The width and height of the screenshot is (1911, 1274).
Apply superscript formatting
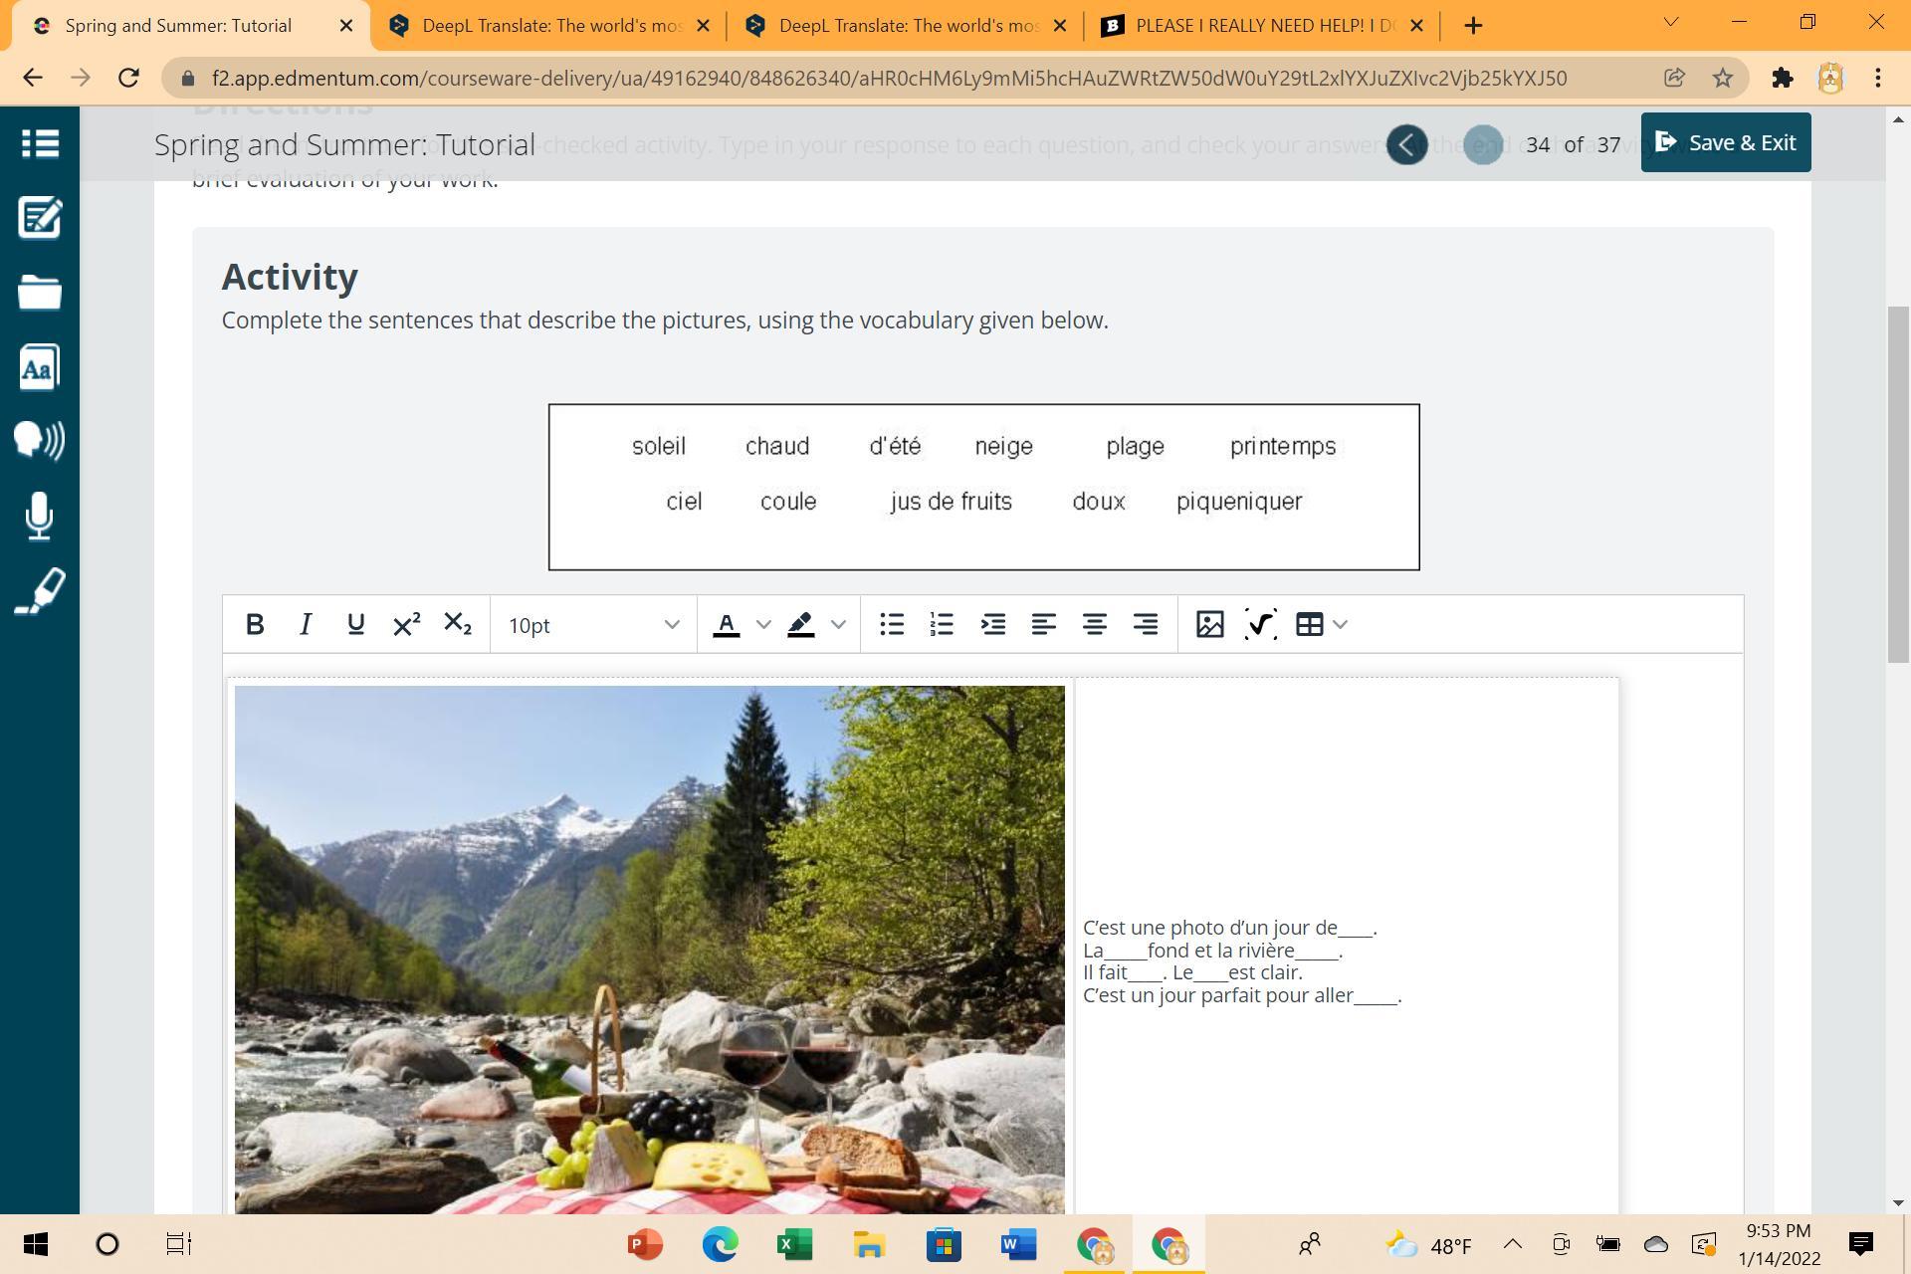tap(406, 624)
